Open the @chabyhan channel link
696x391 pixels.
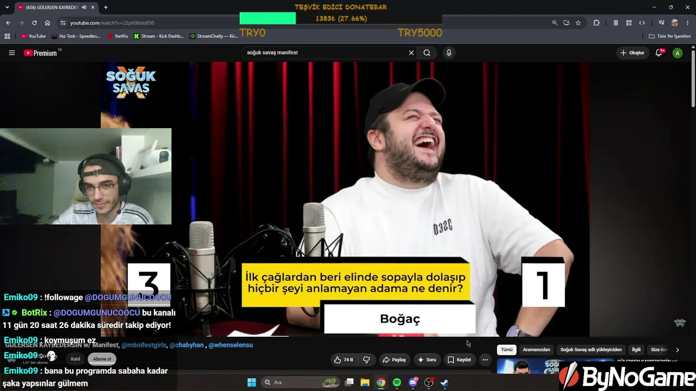pyautogui.click(x=187, y=345)
